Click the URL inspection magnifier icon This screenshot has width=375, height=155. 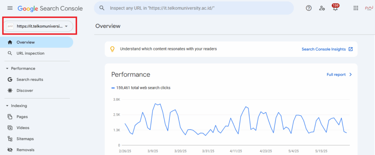tap(10, 53)
